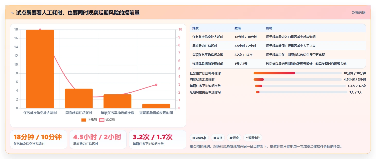The height and width of the screenshot is (159, 376).
Task: Open the 18分钟 / 10分钟 stat card
Action: click(x=39, y=140)
